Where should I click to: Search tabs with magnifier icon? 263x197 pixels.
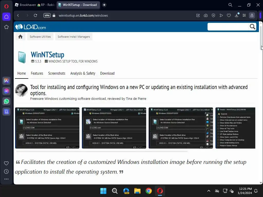click(x=230, y=5)
